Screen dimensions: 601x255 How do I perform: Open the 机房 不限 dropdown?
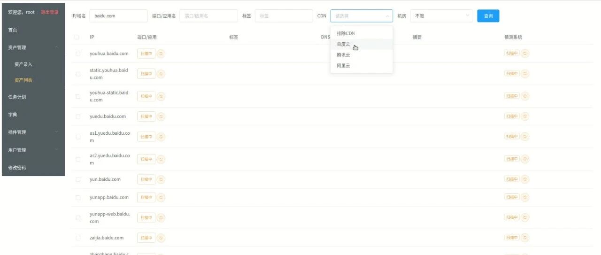pyautogui.click(x=442, y=16)
